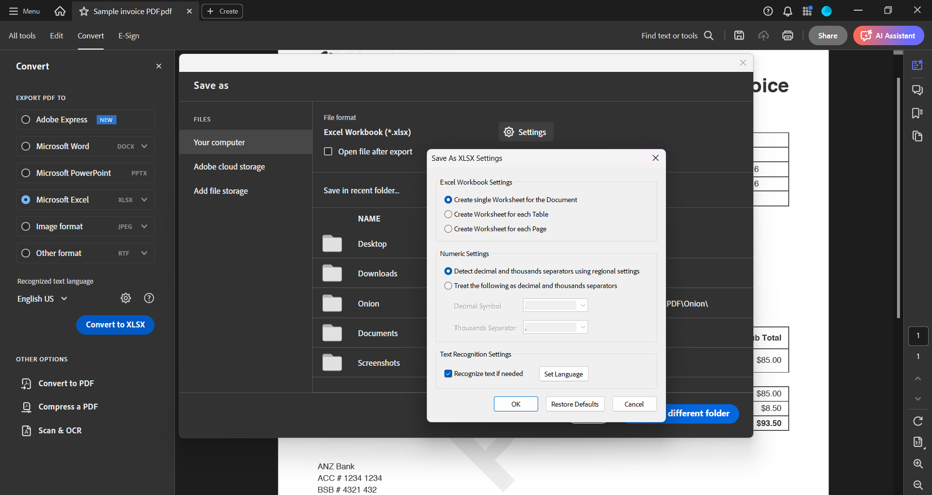Switch to the E-Sign tab
Image resolution: width=932 pixels, height=495 pixels.
point(128,35)
